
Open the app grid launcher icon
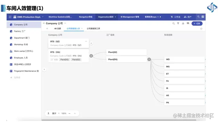coord(10,17)
